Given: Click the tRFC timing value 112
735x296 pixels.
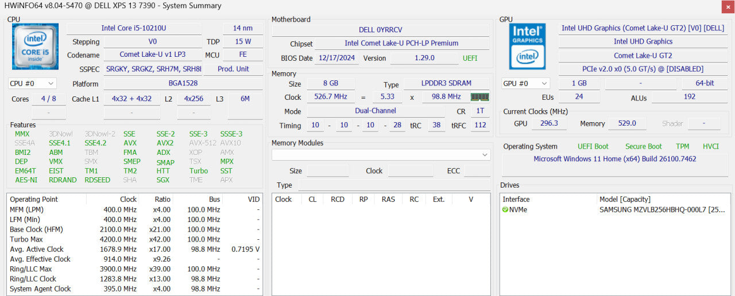Looking at the screenshot, I should coord(480,126).
